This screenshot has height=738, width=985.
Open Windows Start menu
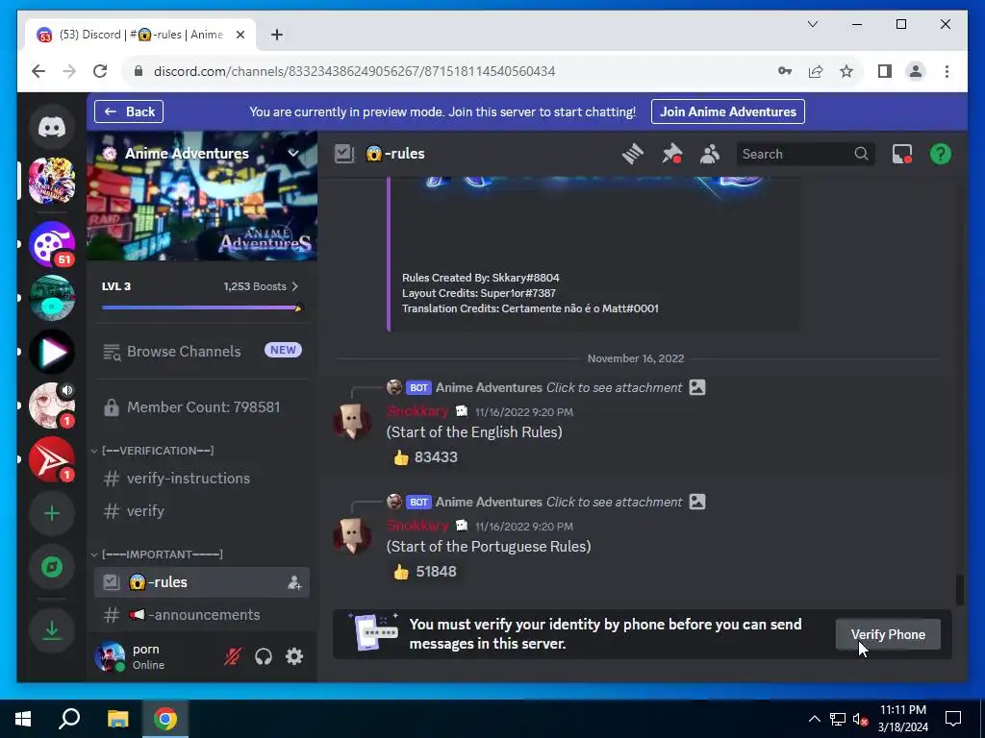coord(23,719)
